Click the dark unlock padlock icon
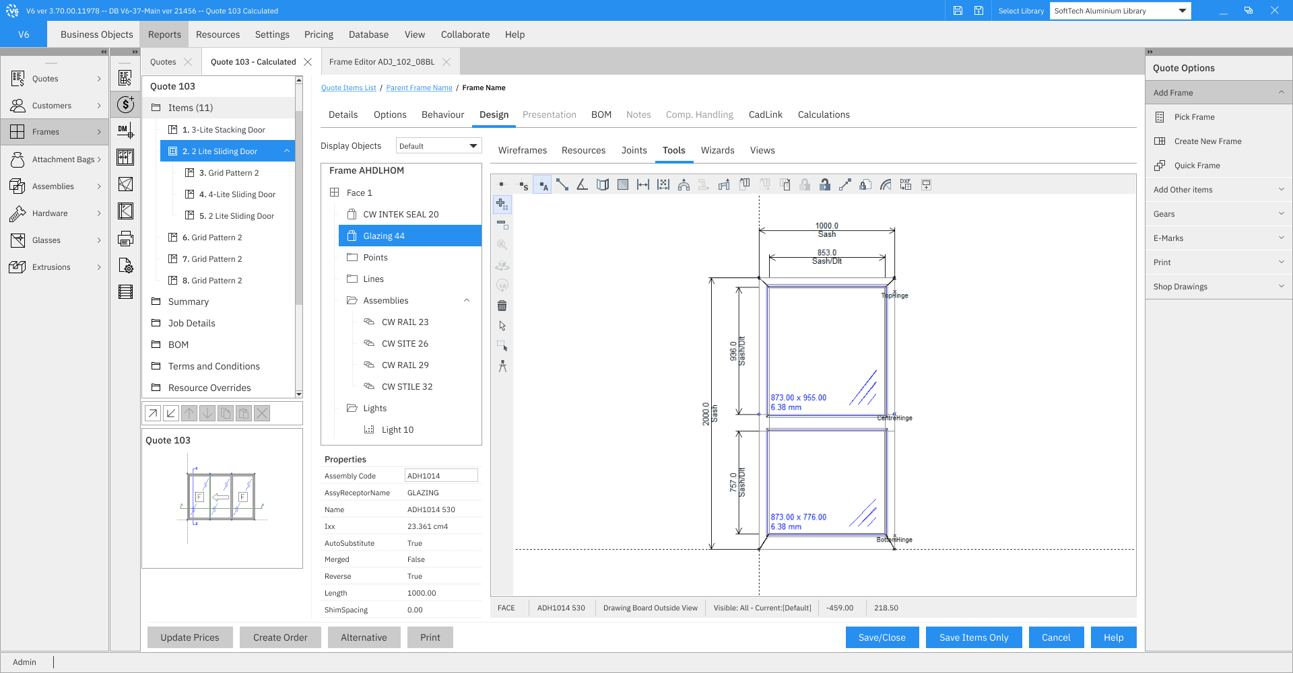Screen dimensions: 1293x673 825,184
